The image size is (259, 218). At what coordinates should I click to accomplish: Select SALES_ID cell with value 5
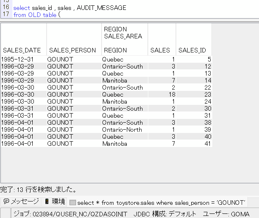tap(194, 59)
